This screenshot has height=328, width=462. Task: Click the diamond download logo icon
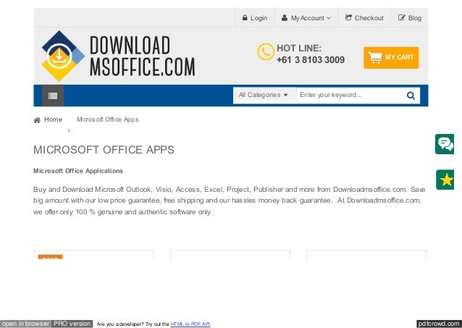pyautogui.click(x=62, y=56)
